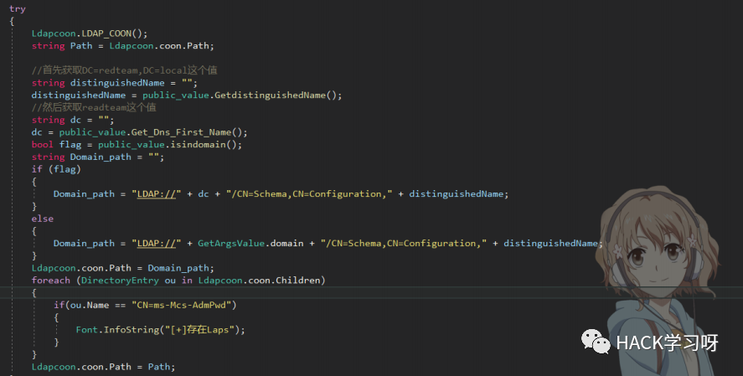Click the 'else' keyword
Image resolution: width=743 pixels, height=376 pixels.
click(x=42, y=219)
